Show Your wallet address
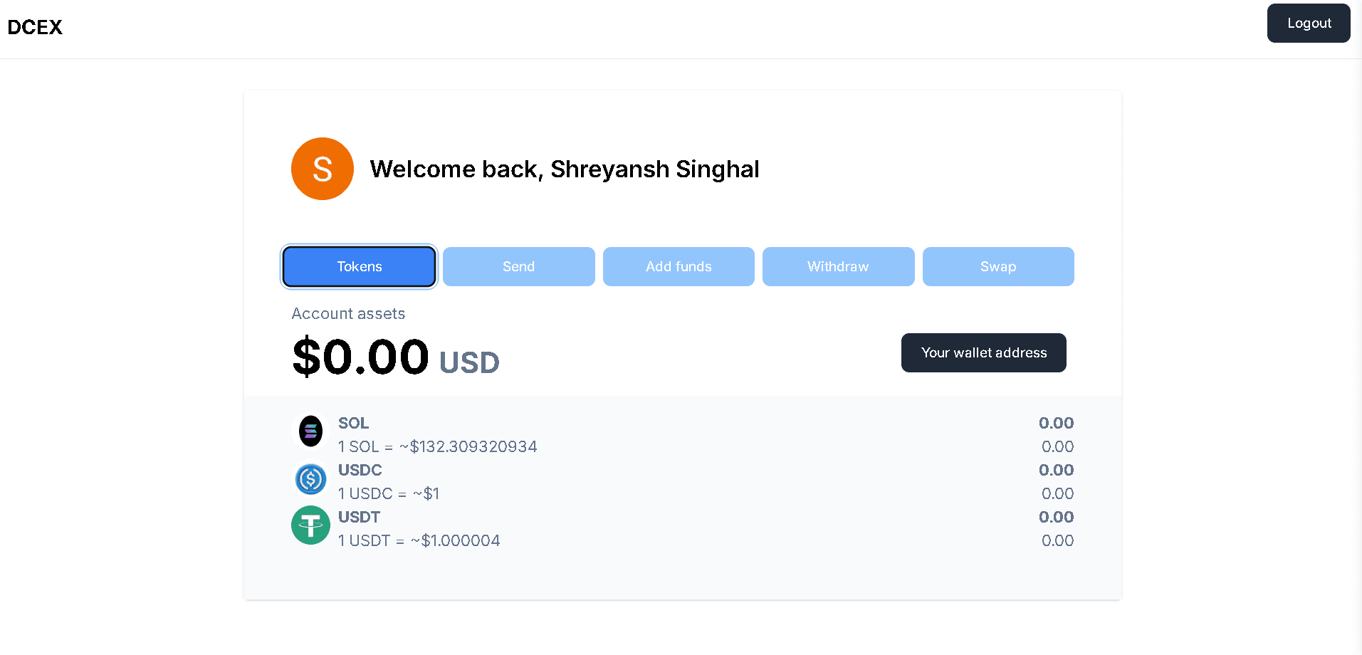The height and width of the screenshot is (655, 1362). click(983, 352)
